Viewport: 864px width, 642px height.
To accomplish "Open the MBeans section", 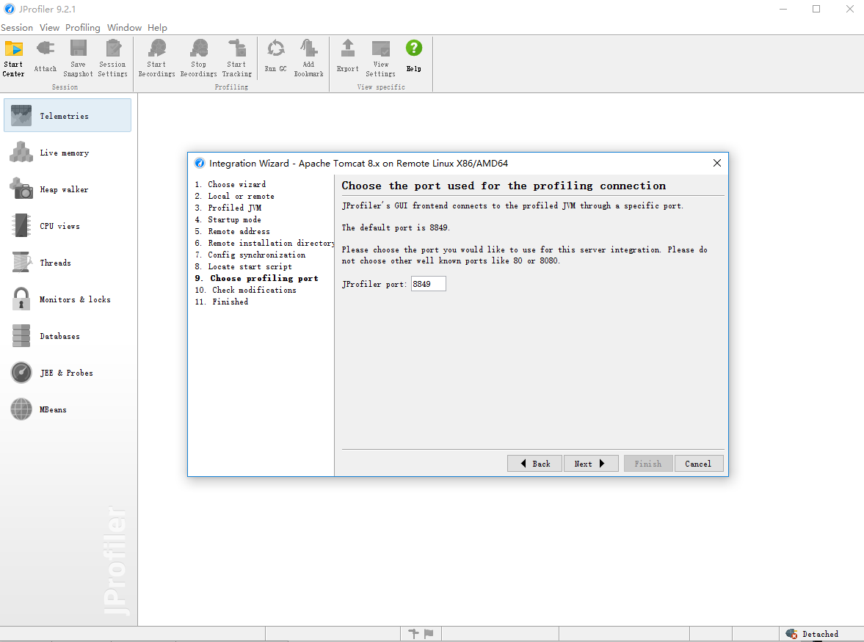I will [x=68, y=409].
